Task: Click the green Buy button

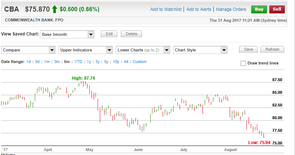Action: click(259, 9)
